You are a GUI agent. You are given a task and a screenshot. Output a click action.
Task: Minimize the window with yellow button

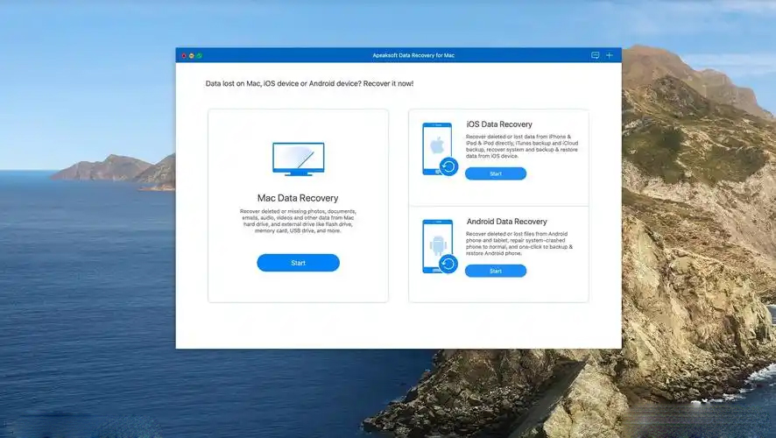(x=192, y=56)
